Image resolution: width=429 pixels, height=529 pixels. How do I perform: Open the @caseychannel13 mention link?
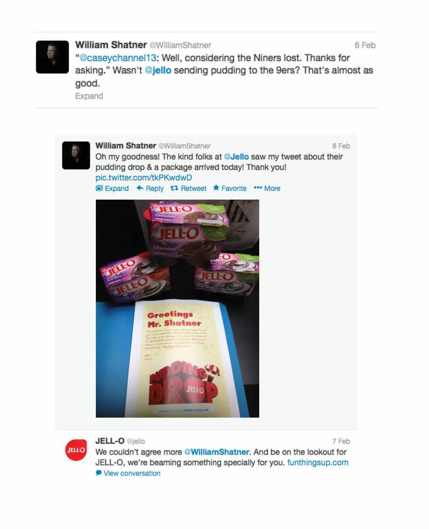(x=118, y=58)
